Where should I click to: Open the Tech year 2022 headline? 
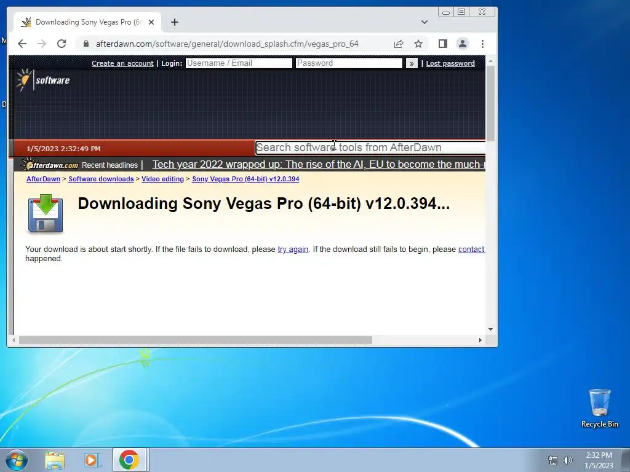click(319, 165)
